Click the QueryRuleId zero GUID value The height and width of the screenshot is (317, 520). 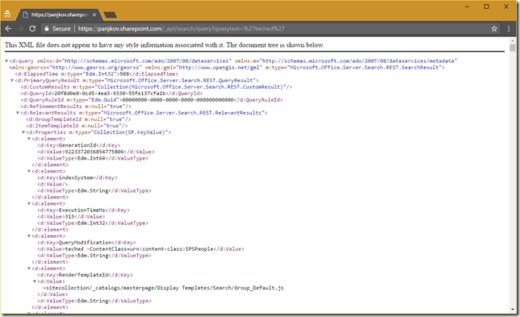pos(178,100)
